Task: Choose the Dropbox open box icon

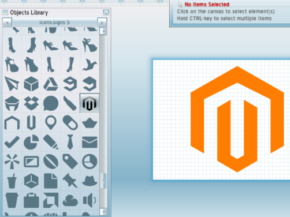Action: point(31,103)
